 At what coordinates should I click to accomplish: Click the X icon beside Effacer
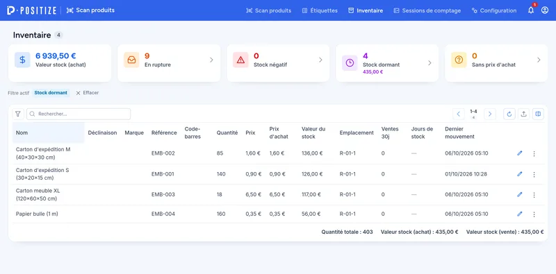click(78, 93)
